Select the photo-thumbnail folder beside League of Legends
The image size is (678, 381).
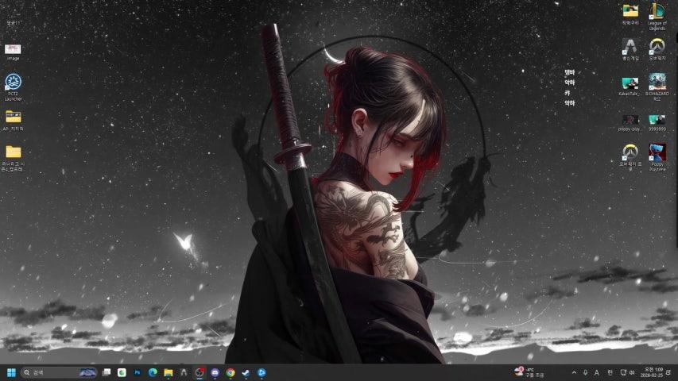pos(630,13)
